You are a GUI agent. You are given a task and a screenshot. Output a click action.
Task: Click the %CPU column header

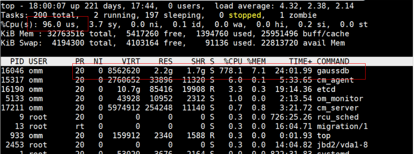click(233, 62)
